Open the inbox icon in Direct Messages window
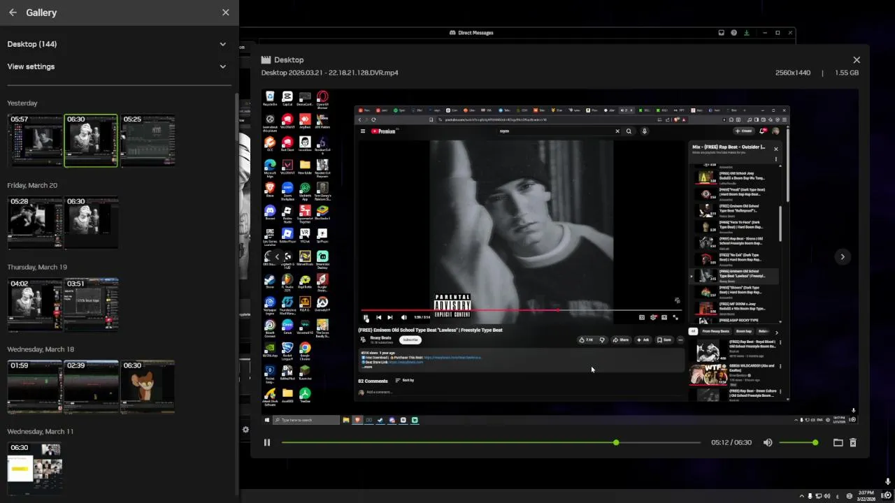This screenshot has height=503, width=895. click(x=721, y=33)
